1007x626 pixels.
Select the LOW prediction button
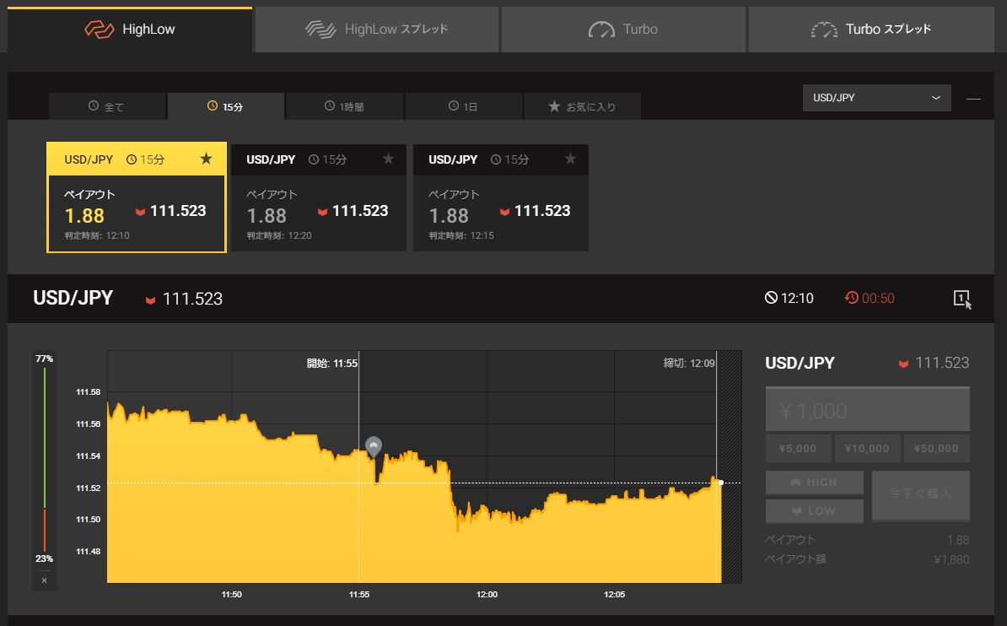pos(815,511)
